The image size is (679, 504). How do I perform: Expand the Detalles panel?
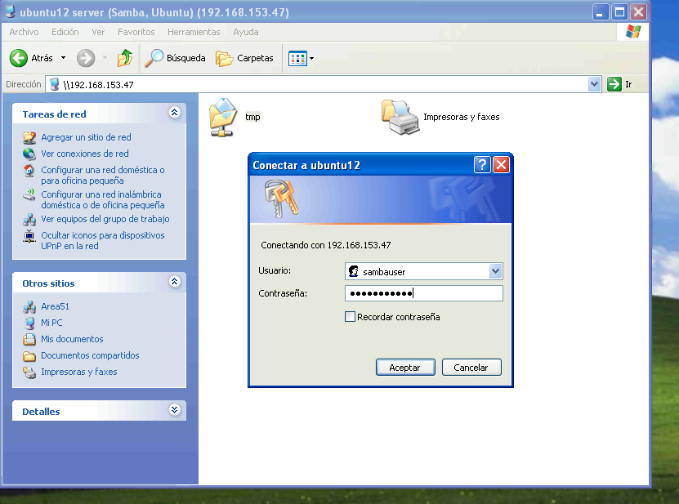(174, 410)
